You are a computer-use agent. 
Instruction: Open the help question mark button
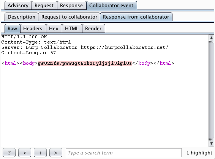pos(9,153)
